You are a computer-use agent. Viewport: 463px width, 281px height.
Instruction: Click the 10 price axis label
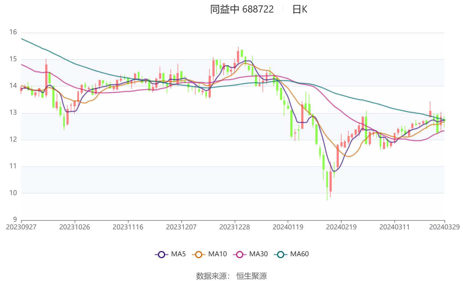(x=13, y=193)
